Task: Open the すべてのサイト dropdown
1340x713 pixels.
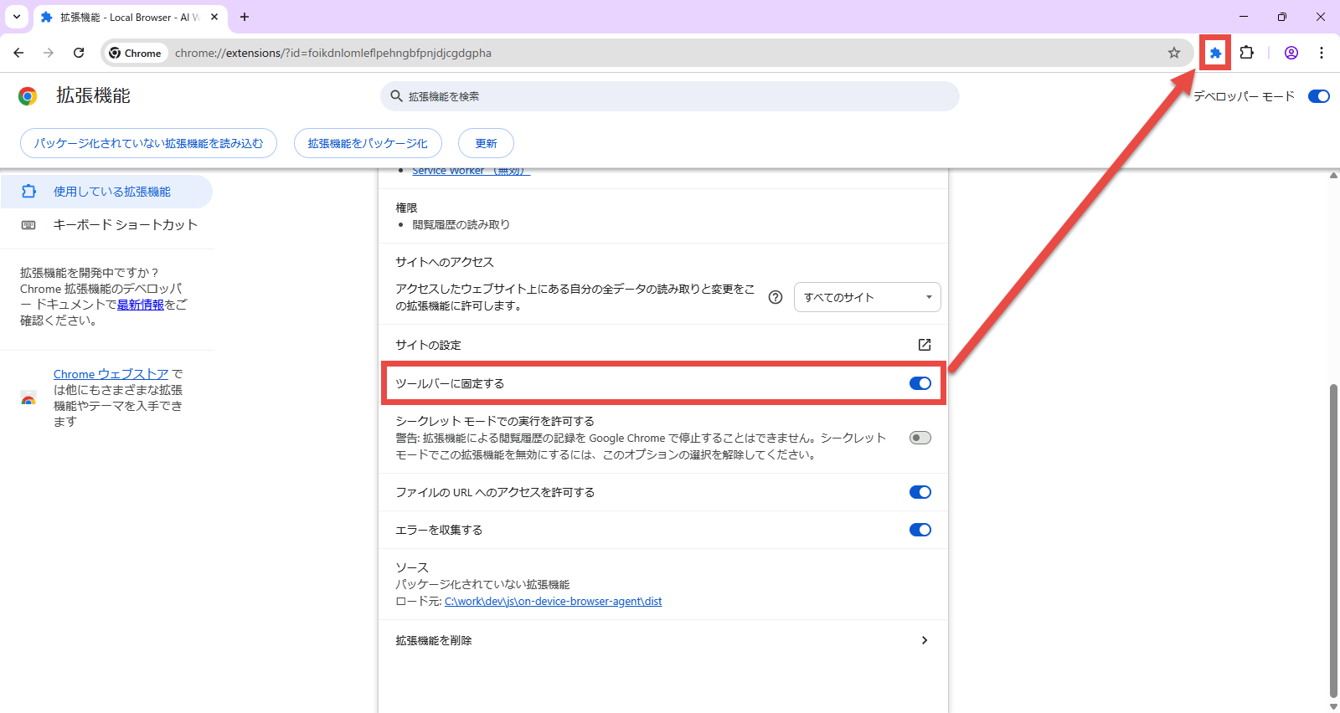Action: point(867,297)
